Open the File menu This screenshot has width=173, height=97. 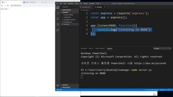coord(61,4)
